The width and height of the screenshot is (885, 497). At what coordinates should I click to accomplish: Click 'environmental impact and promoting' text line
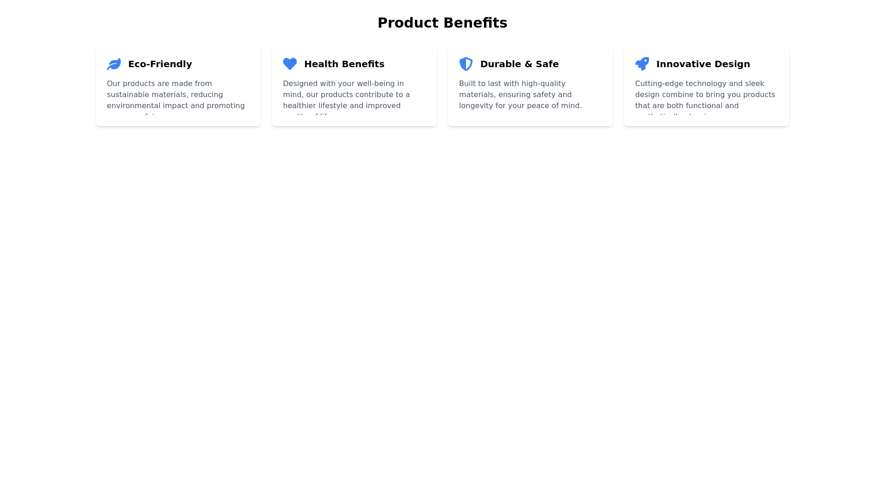pyautogui.click(x=176, y=106)
